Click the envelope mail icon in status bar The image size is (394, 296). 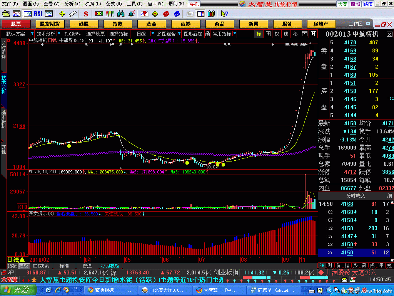point(344,280)
